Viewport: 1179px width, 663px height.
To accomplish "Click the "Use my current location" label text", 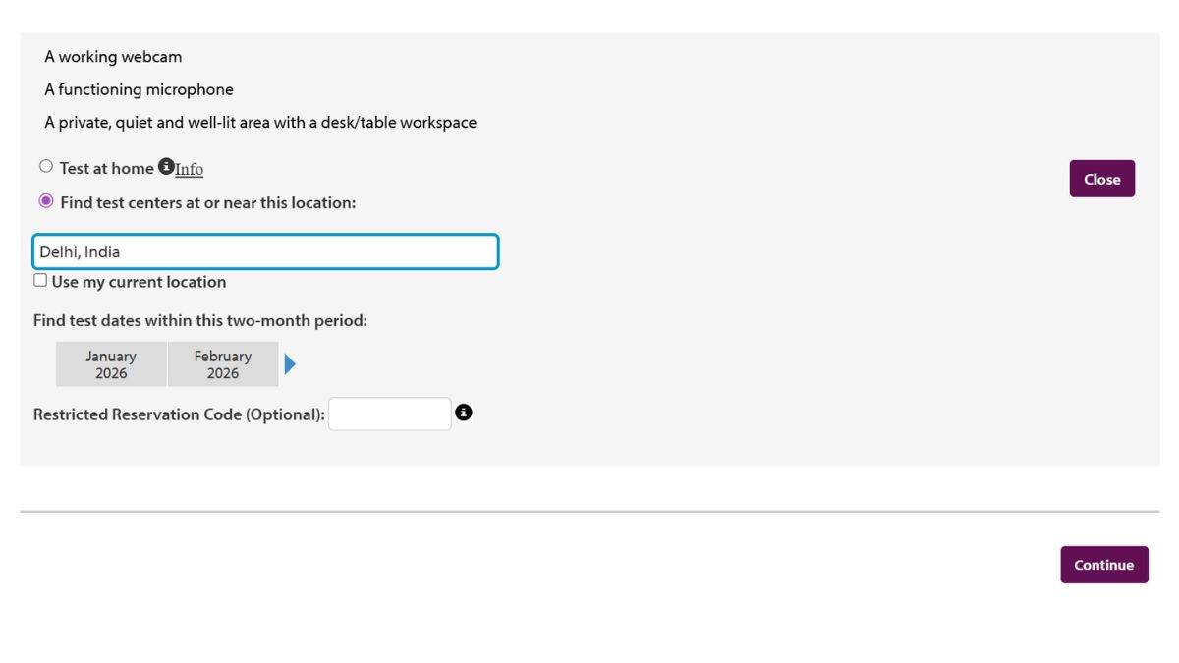I will [139, 282].
